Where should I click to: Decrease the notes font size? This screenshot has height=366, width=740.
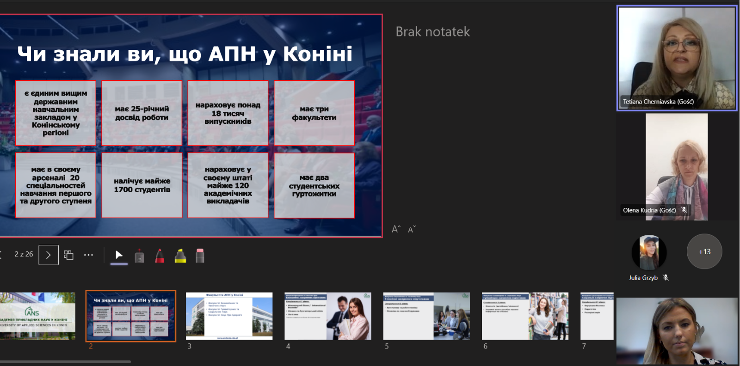pos(412,229)
